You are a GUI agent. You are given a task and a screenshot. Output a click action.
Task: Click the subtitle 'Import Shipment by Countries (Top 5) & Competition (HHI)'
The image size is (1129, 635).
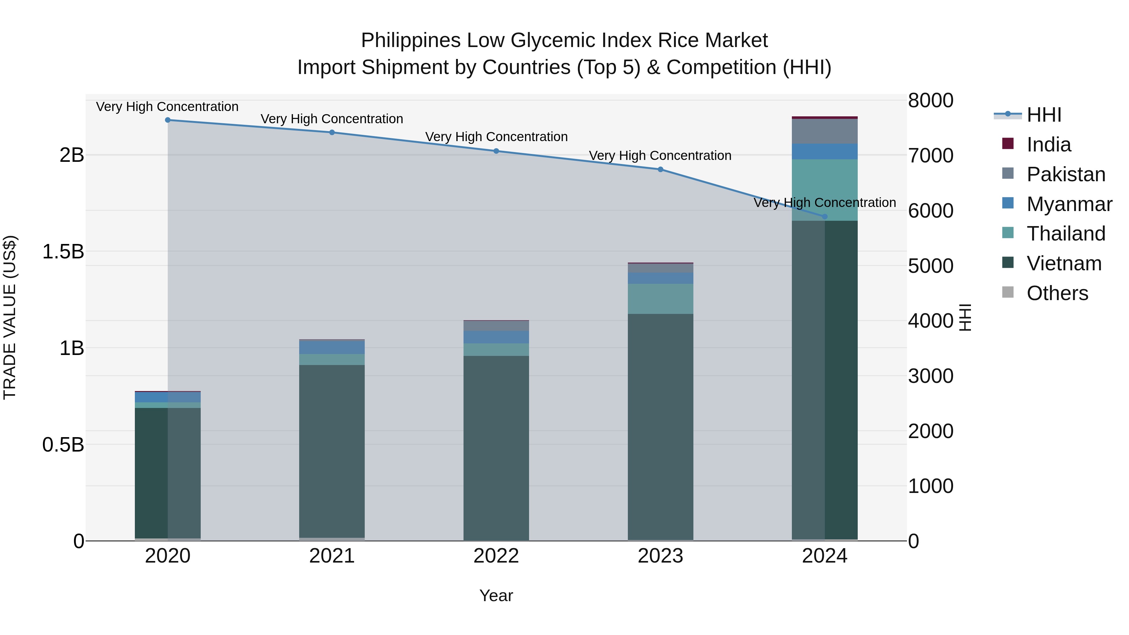[x=564, y=67]
